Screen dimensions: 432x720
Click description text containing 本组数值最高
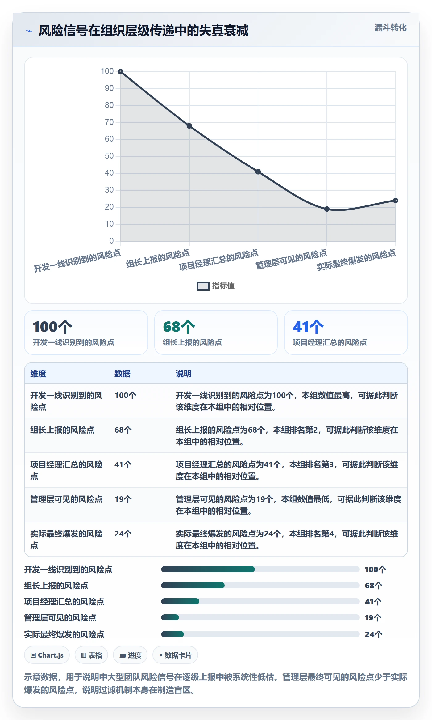pyautogui.click(x=287, y=401)
